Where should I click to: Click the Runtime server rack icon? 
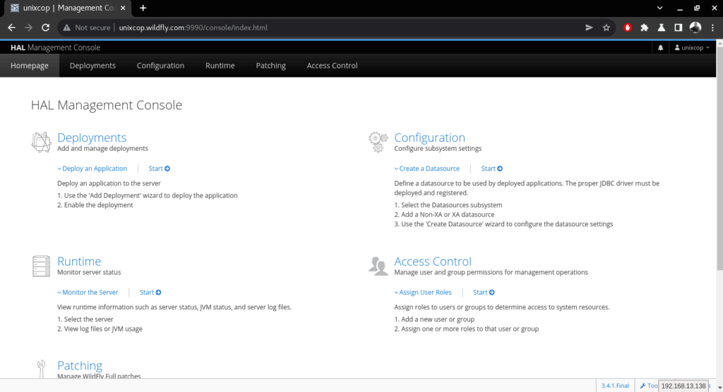tap(41, 266)
